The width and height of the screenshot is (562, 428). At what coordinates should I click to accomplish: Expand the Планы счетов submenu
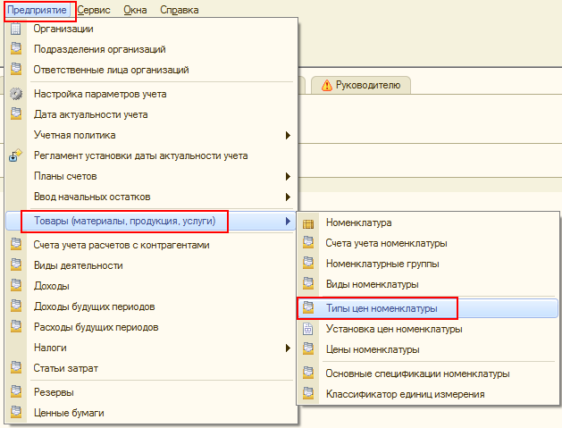click(x=288, y=176)
